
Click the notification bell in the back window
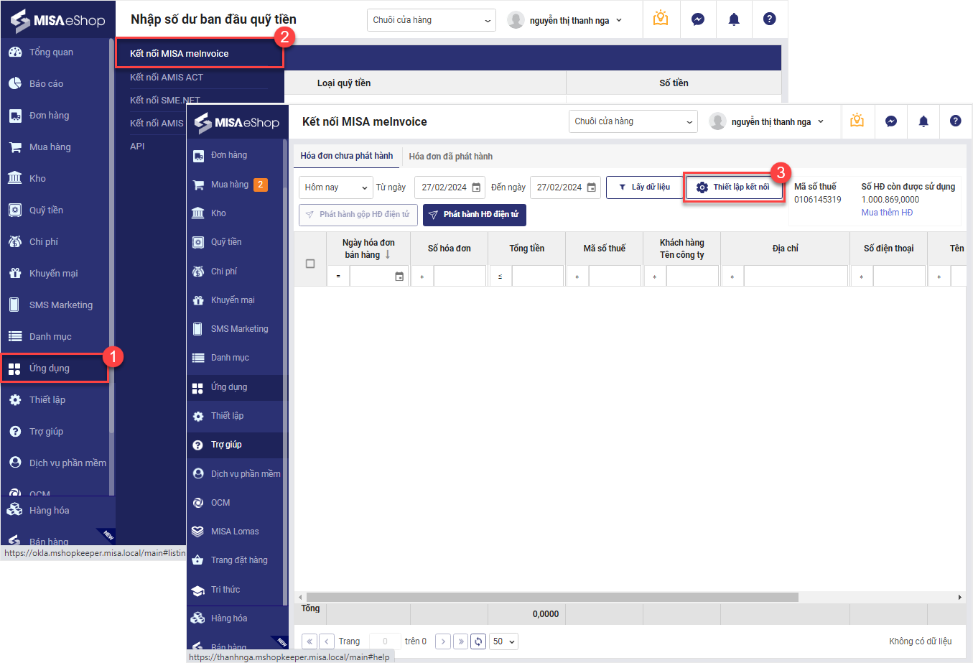pos(734,19)
